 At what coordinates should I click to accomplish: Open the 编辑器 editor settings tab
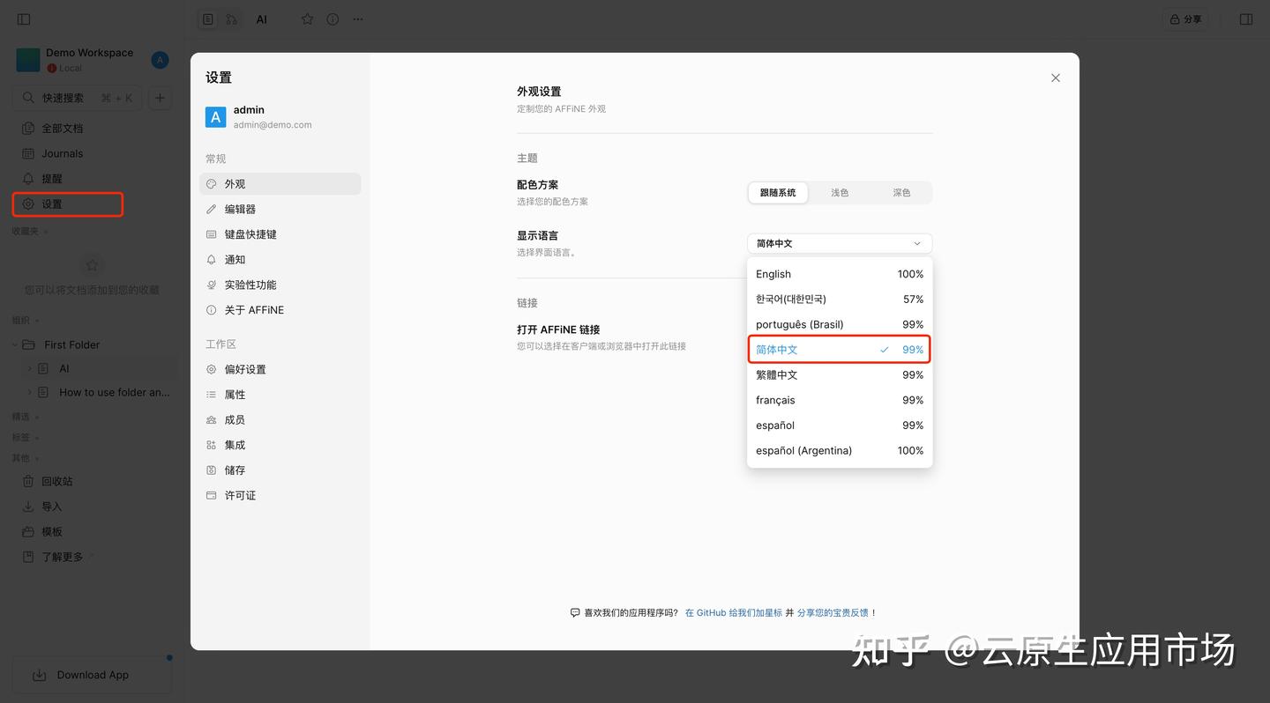pyautogui.click(x=280, y=210)
